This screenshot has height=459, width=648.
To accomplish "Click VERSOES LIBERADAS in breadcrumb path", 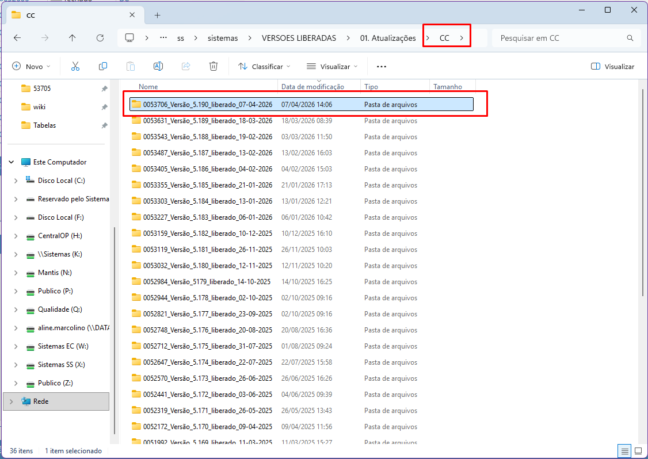I will coord(299,38).
